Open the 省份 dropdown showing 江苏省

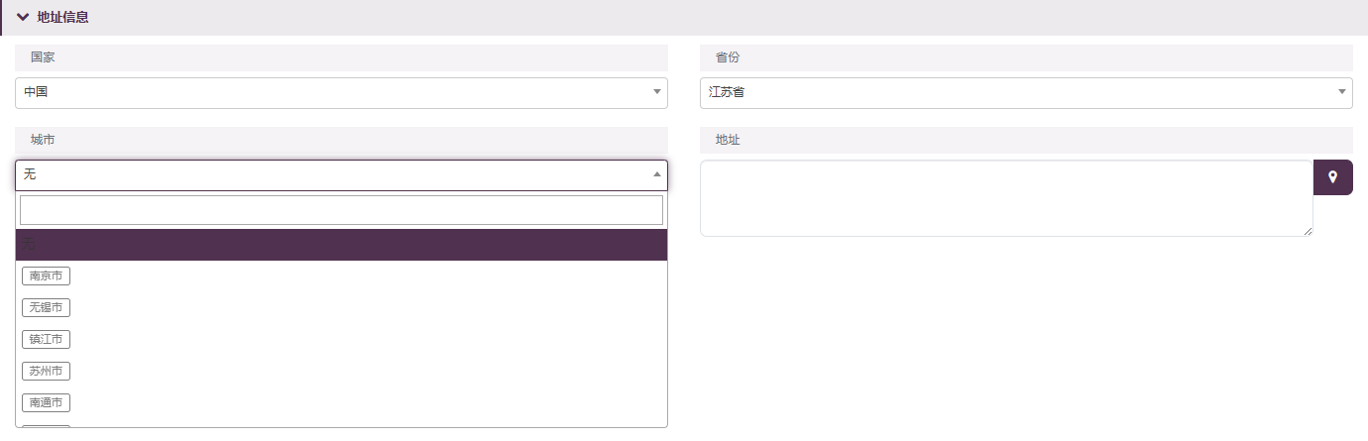(1026, 92)
